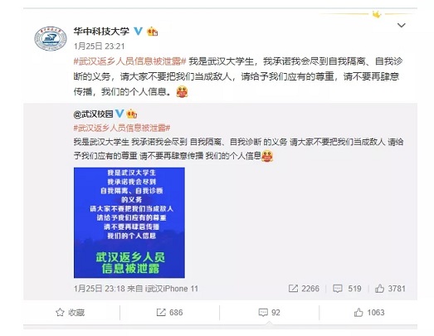View the 2266 reposts of the original weibo

pyautogui.click(x=304, y=289)
